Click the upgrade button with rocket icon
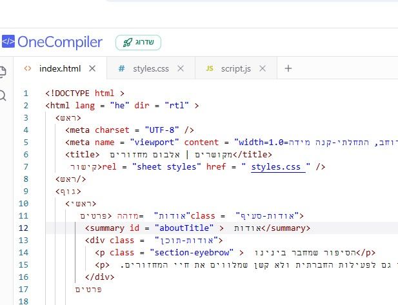The width and height of the screenshot is (398, 305). click(138, 43)
